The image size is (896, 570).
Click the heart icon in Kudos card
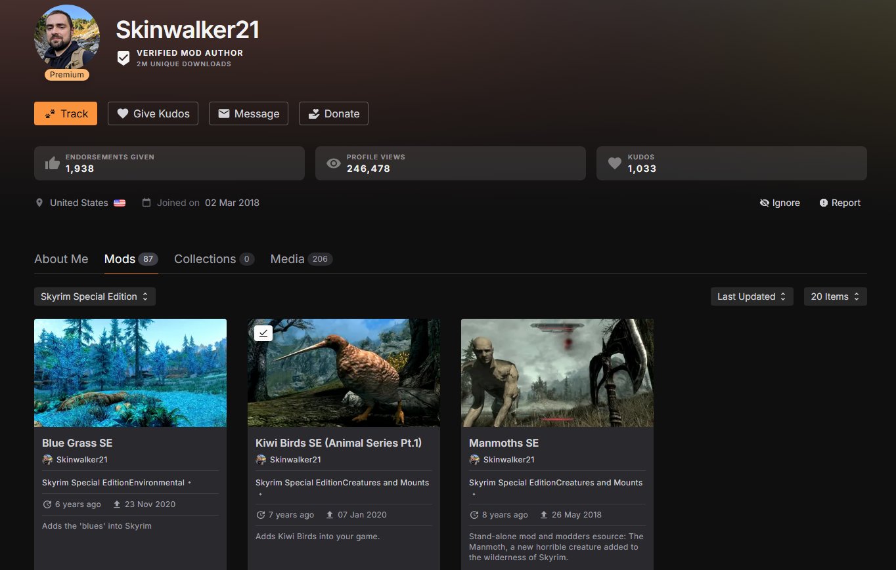tap(614, 163)
